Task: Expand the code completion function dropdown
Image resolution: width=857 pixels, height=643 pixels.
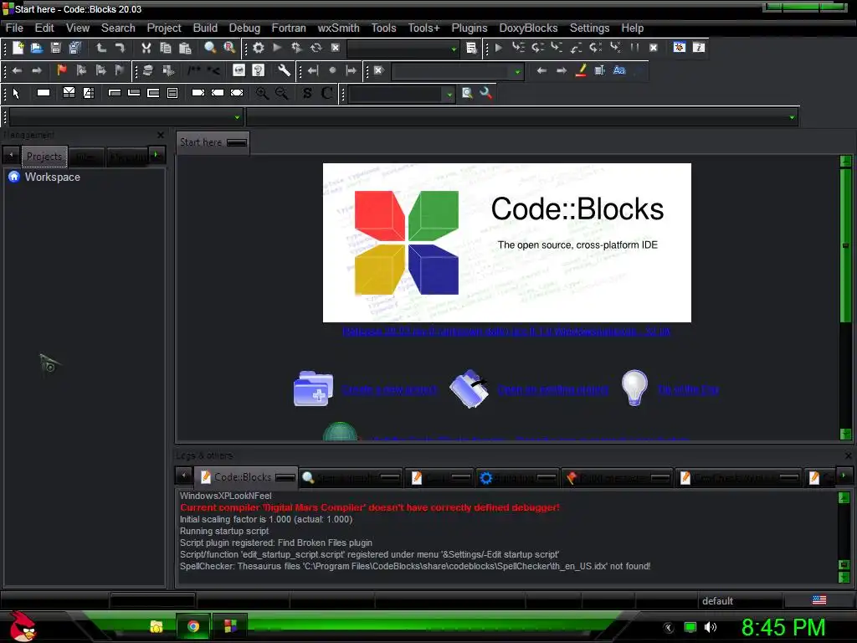Action: coord(792,117)
